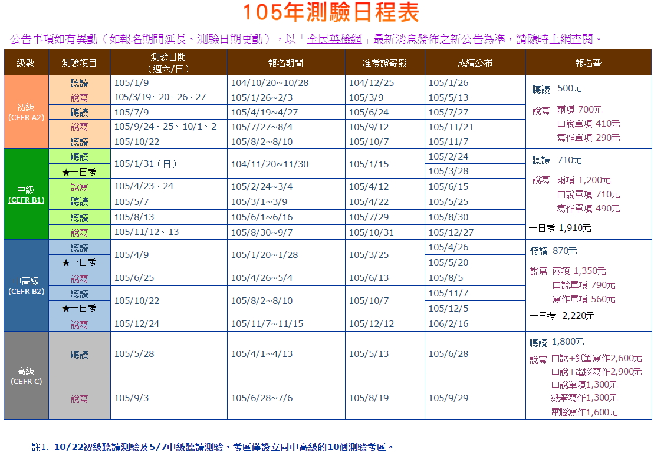Click 聽讀 870元 in the 中高級 fees
This screenshot has height=453, width=654.
pos(554,251)
